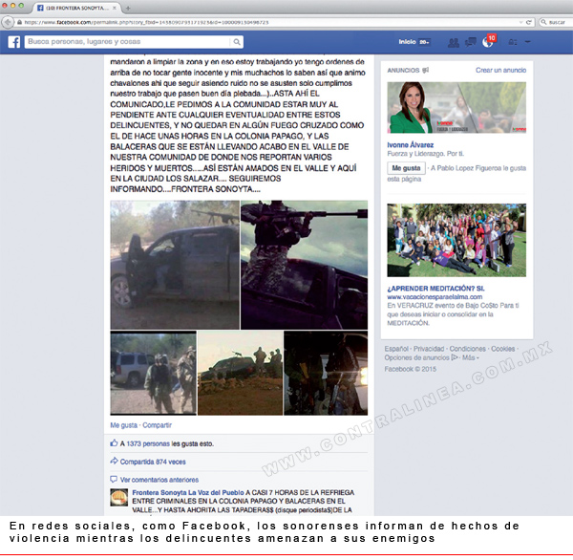Click the Facebook logo icon

[14, 42]
